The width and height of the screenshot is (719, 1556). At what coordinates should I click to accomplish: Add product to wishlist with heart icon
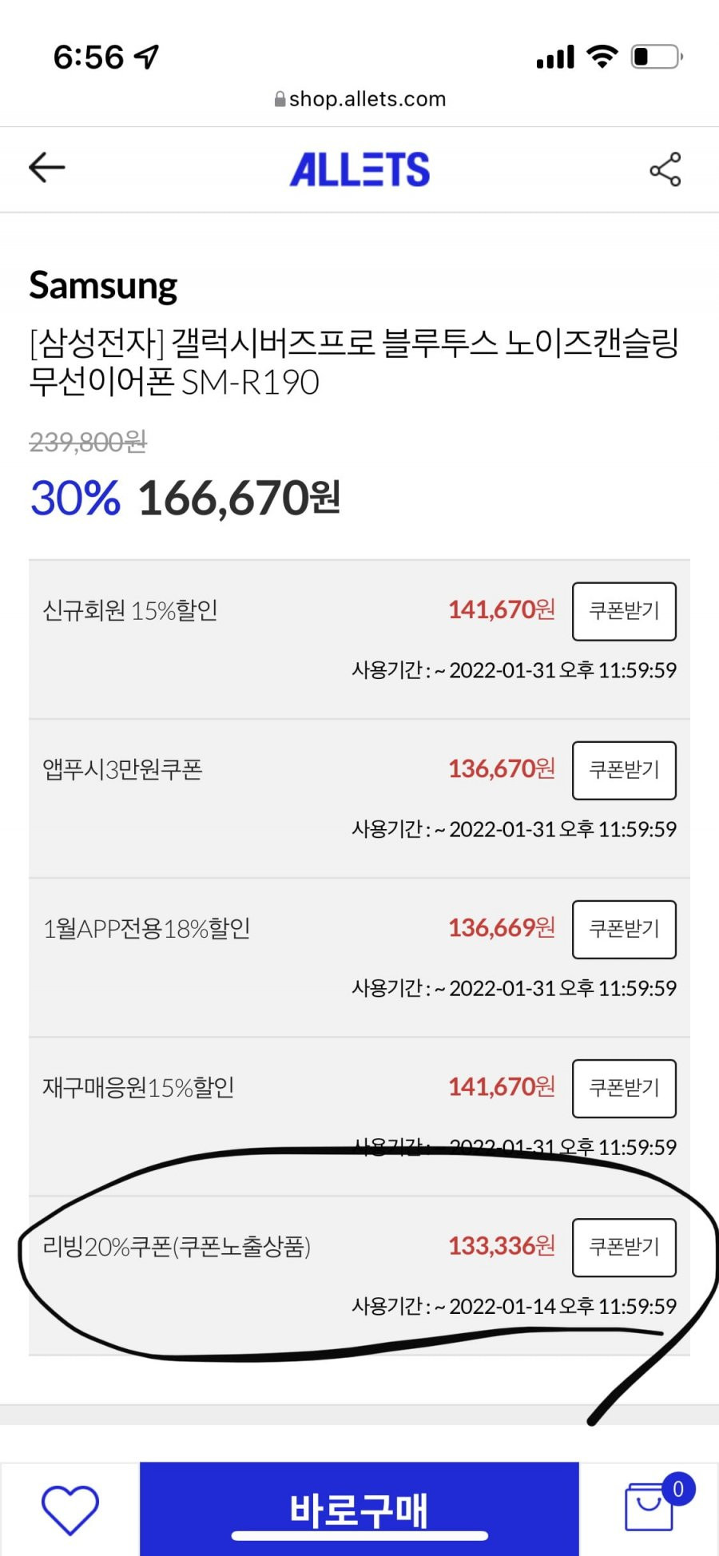coord(70,1510)
